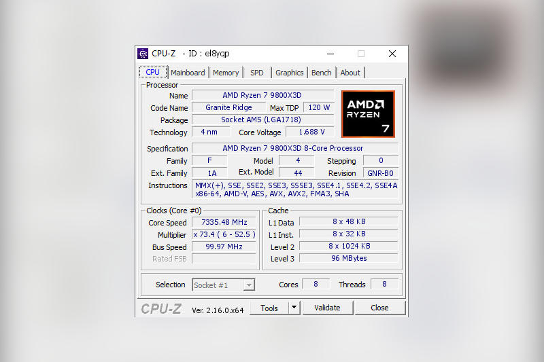Close the window using the title bar X

click(x=392, y=54)
